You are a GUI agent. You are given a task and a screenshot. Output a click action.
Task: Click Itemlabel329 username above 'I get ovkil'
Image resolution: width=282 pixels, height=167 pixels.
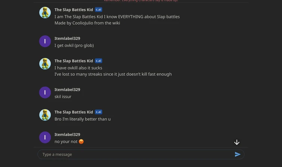pos(67,38)
